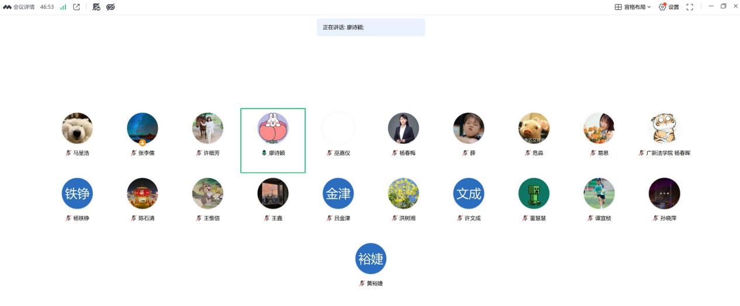Toggle the hide non-video participants icon
Image resolution: width=740 pixels, height=306 pixels.
(96, 7)
